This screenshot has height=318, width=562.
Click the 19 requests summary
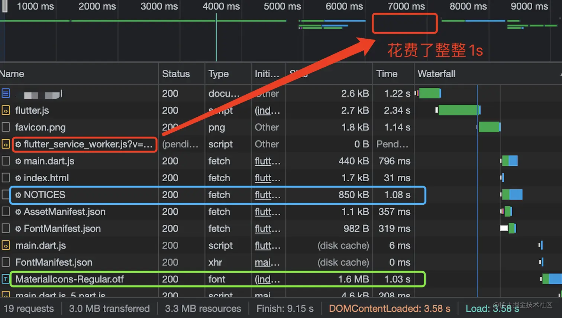(x=29, y=308)
